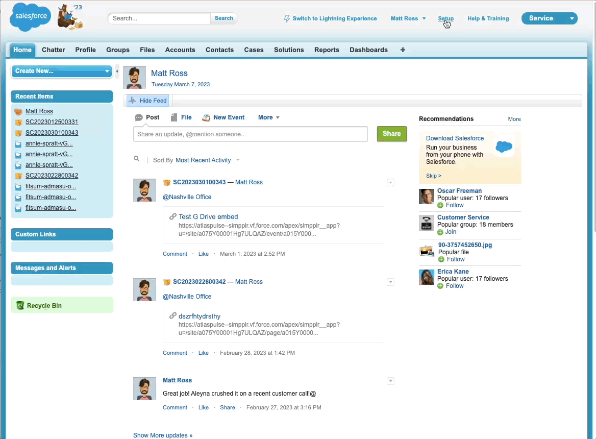Open the Reports tab
Screen dimensions: 596x439
327,50
